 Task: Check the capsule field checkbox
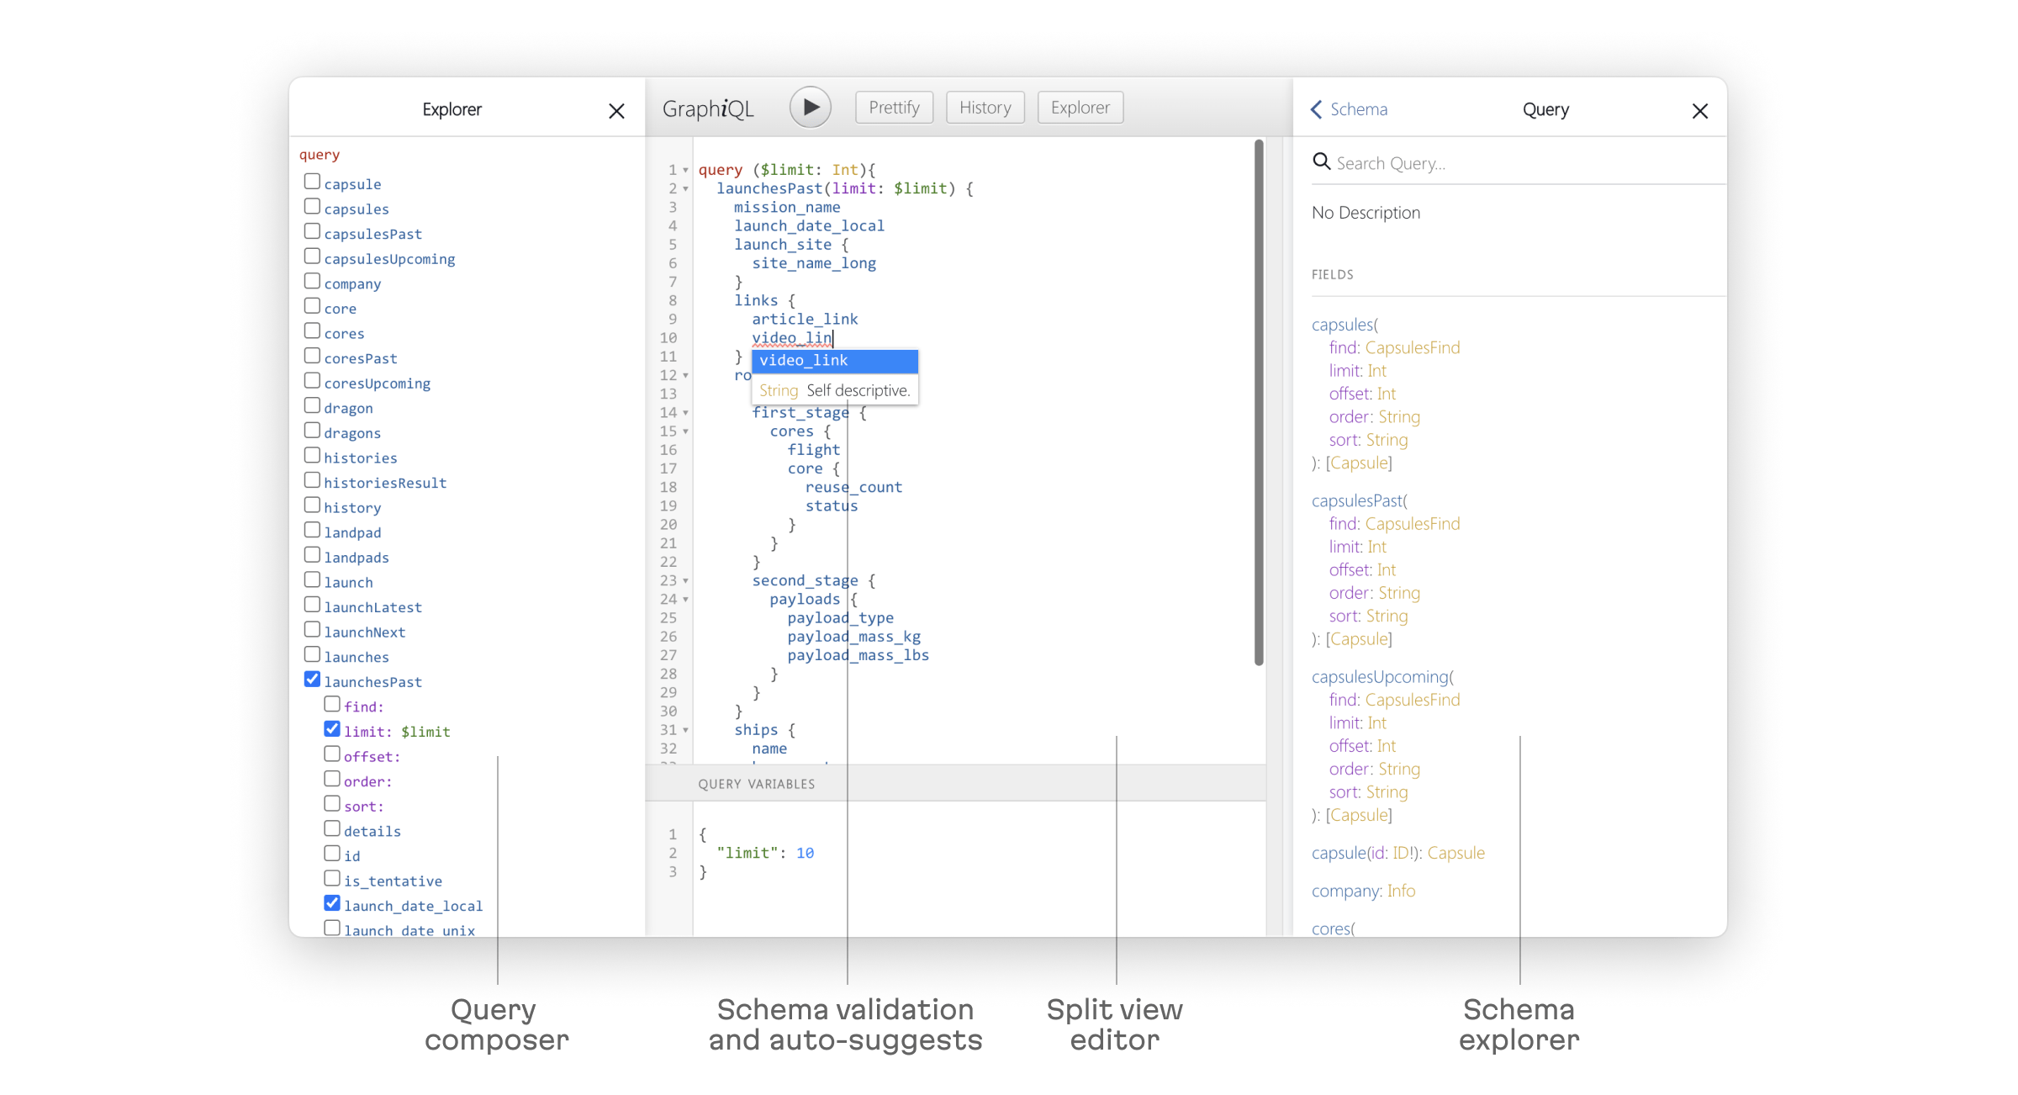[x=312, y=182]
